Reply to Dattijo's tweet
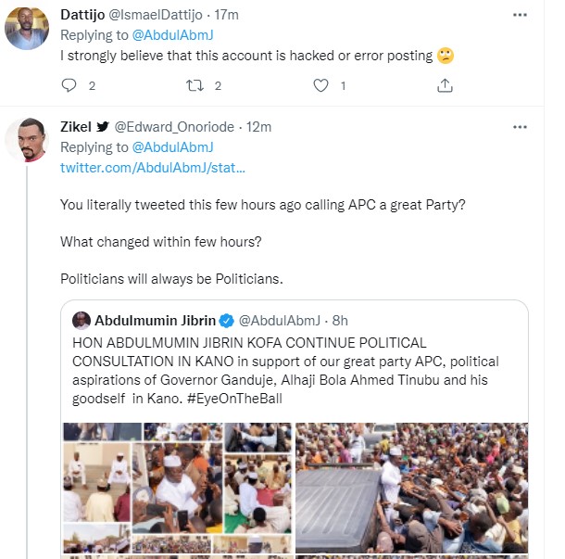Screen dimensions: 565x559 pos(69,86)
